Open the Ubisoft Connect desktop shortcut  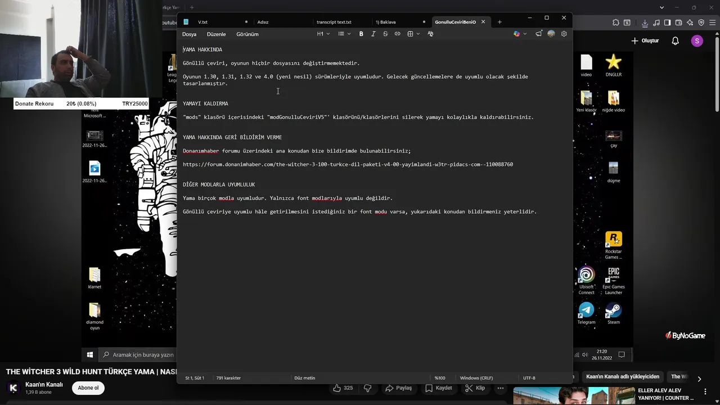(586, 281)
